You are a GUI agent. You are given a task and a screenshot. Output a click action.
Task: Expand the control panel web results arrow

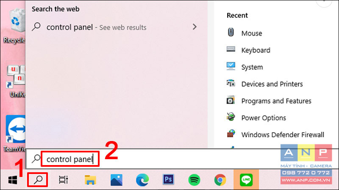point(195,27)
